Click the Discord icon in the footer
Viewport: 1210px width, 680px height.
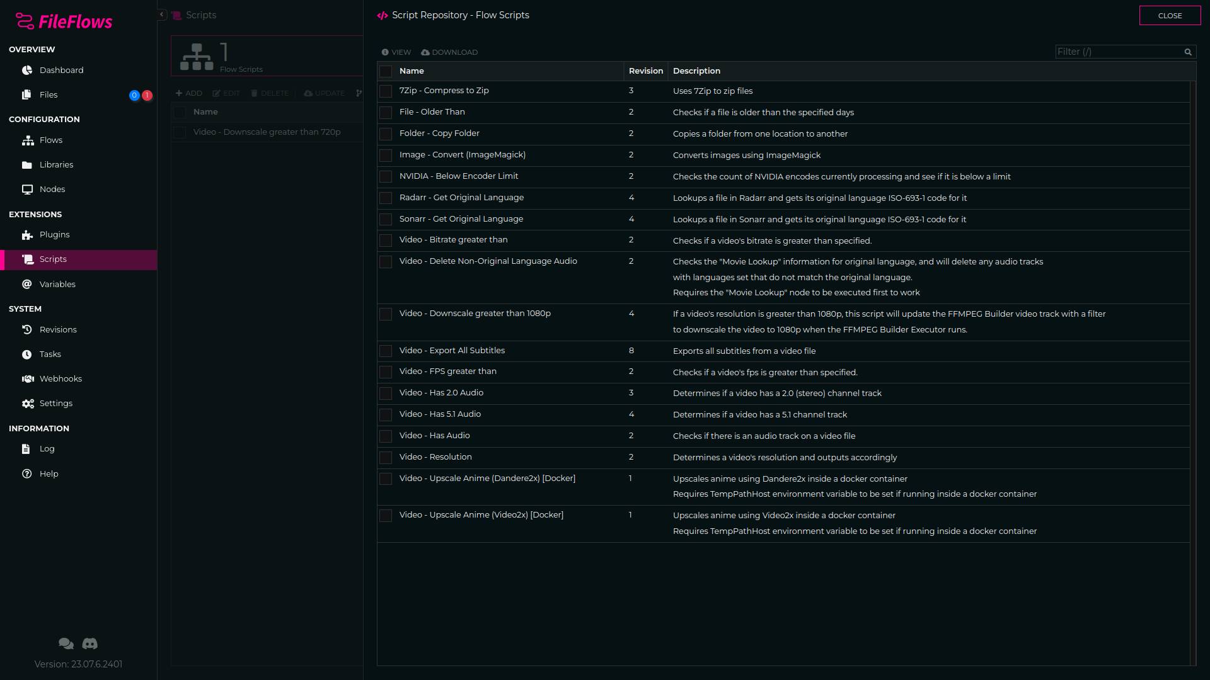tap(89, 643)
